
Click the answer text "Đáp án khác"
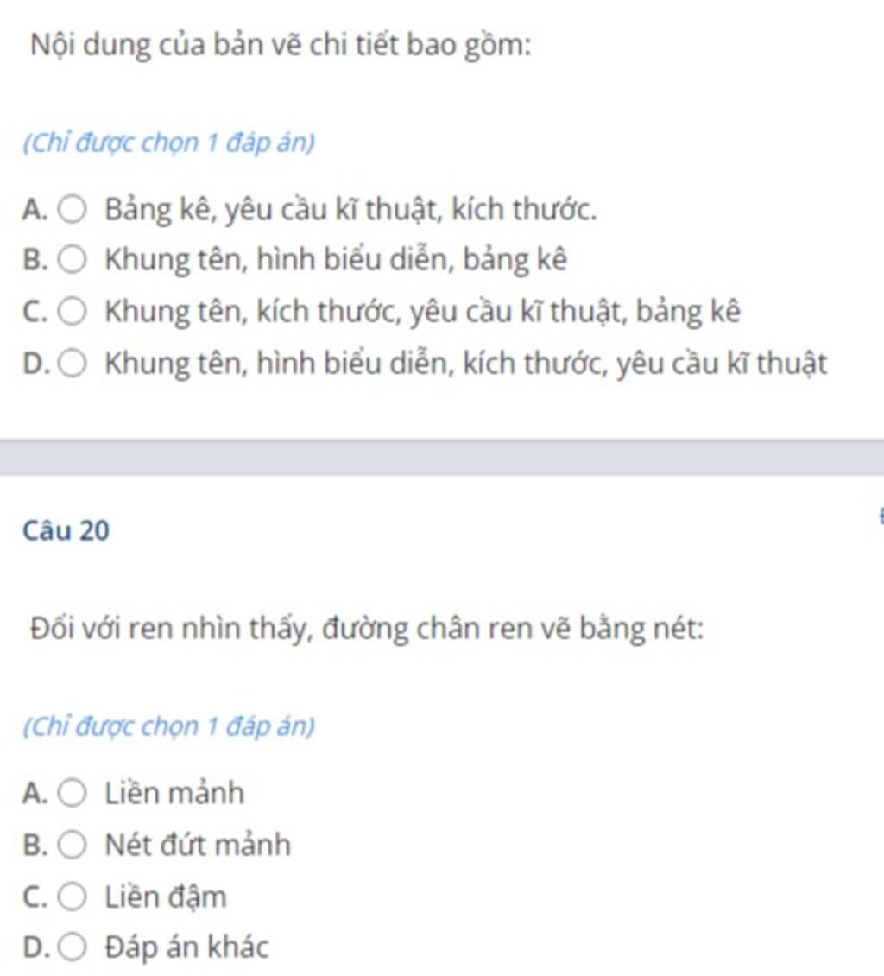tap(186, 947)
